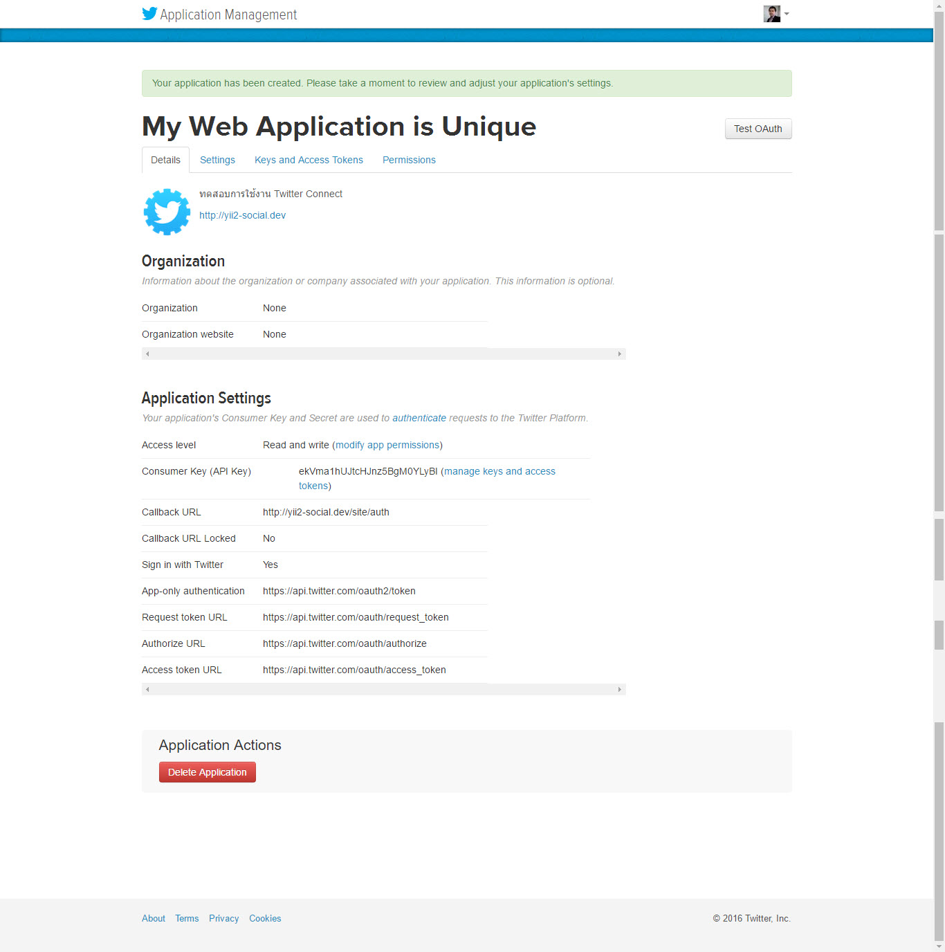Click right arrow of Application Settings scrollbar
The image size is (945, 952).
pos(620,689)
